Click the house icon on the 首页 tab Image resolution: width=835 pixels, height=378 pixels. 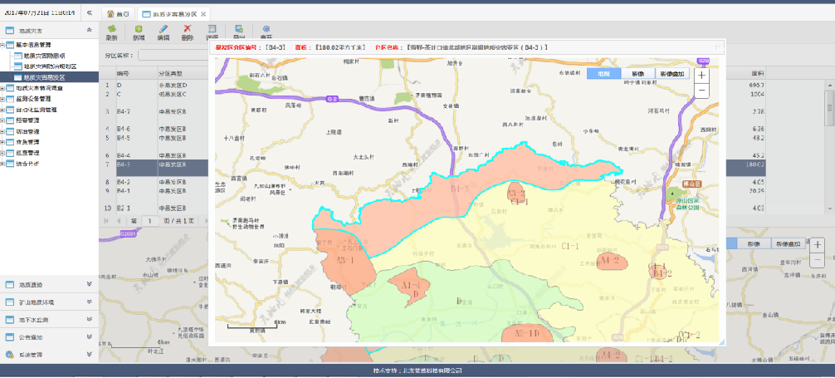click(110, 13)
